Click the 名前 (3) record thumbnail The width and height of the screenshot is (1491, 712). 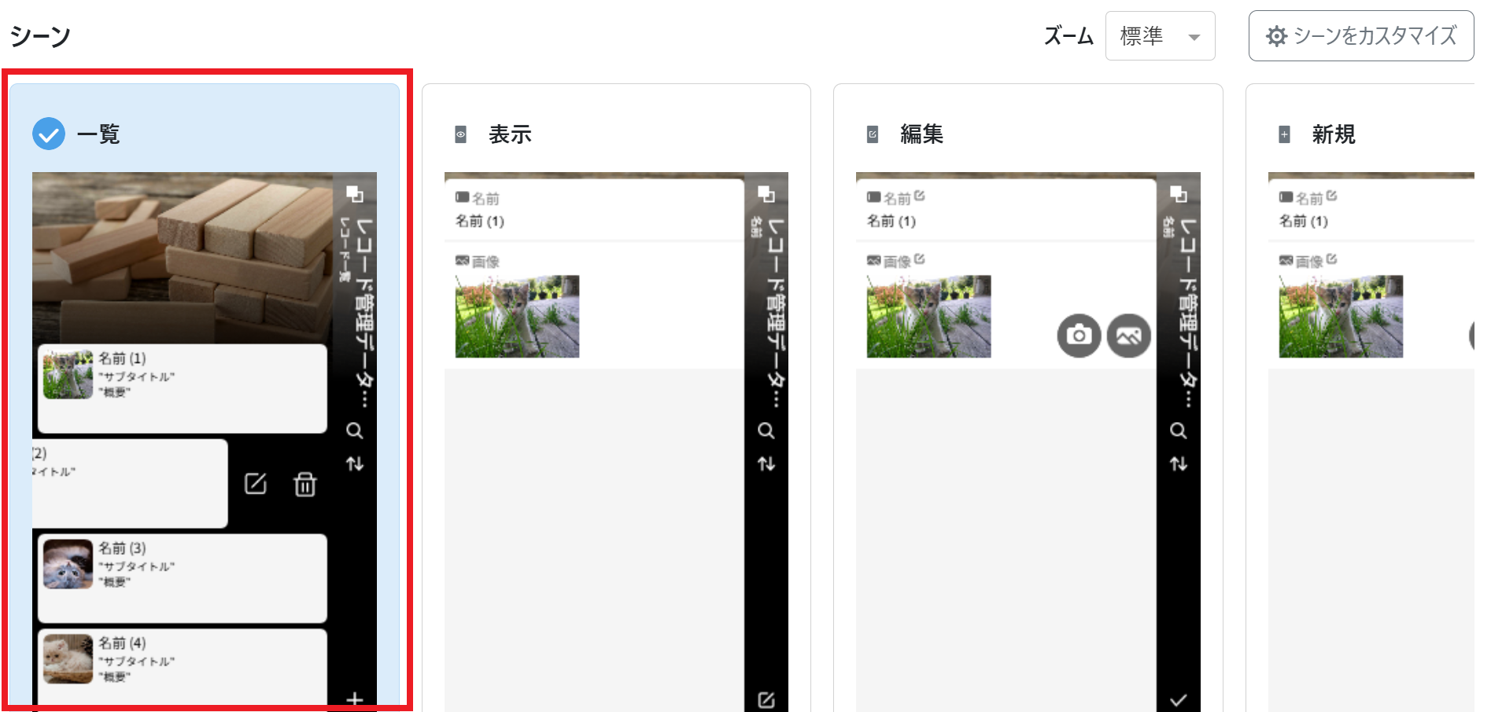pyautogui.click(x=68, y=564)
